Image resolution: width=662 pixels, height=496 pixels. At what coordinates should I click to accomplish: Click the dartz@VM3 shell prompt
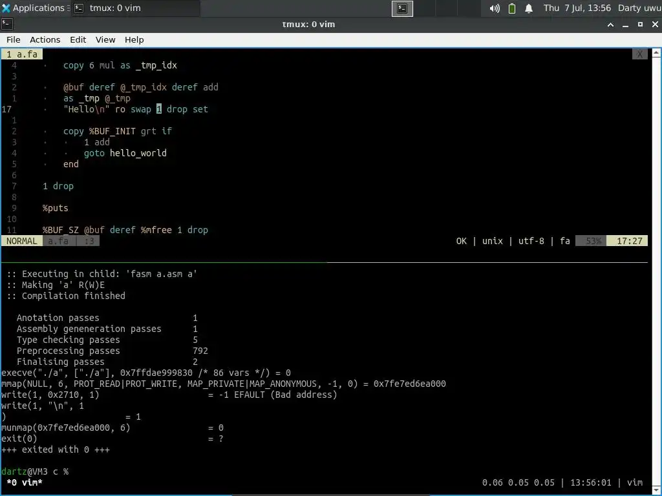(x=35, y=471)
